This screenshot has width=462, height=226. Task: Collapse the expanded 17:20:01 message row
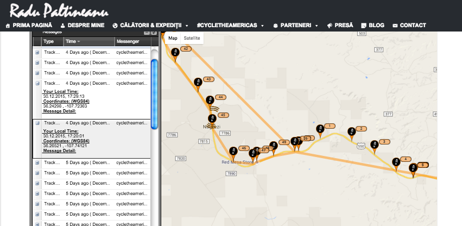click(37, 123)
